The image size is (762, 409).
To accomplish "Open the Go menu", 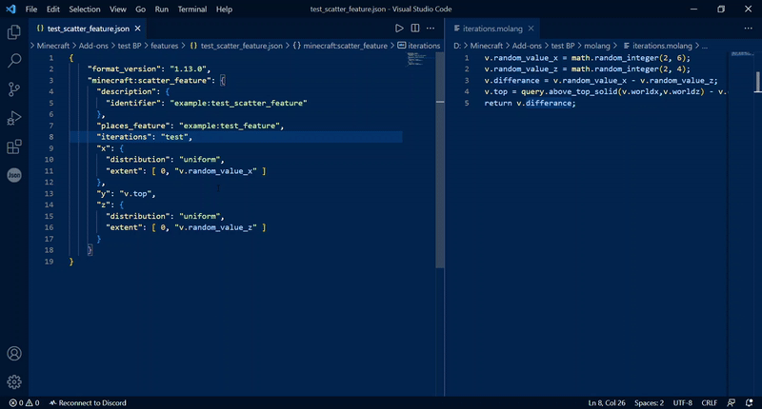I will (140, 9).
